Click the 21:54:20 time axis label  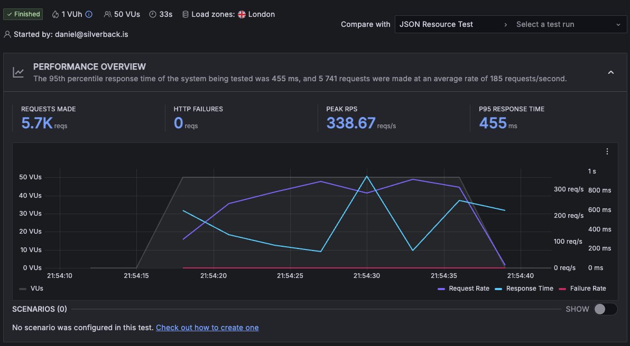(214, 276)
